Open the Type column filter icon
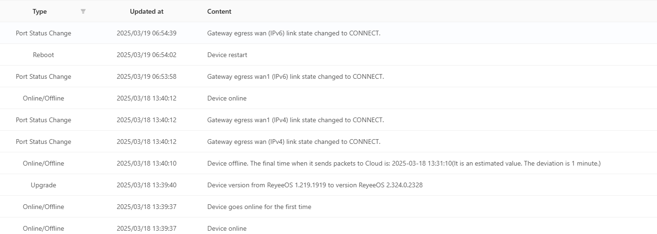Screen dimensions: 657x234 click(83, 11)
